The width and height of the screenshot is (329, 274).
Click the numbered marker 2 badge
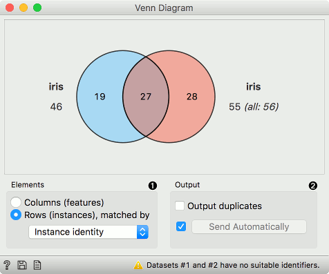coord(313,186)
